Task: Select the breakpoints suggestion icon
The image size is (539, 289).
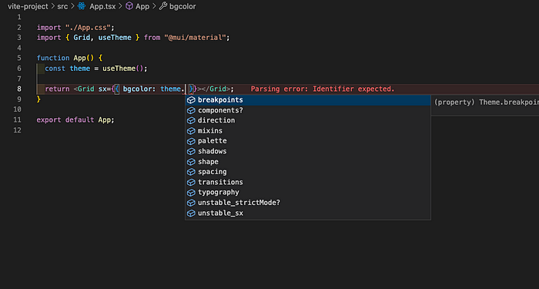Action: [x=191, y=100]
